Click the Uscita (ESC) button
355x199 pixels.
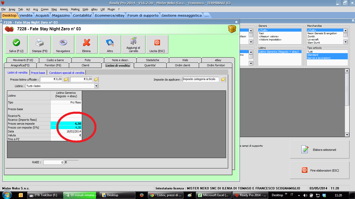pos(157,45)
